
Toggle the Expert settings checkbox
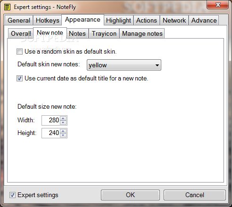coord(12,195)
